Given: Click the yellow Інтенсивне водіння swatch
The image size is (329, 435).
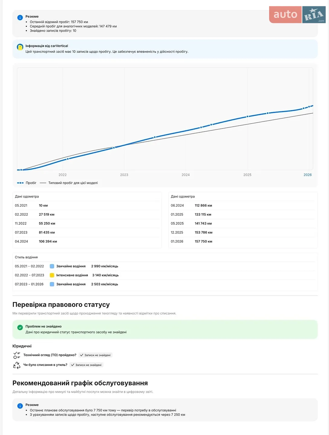Looking at the screenshot, I should pyautogui.click(x=52, y=275).
